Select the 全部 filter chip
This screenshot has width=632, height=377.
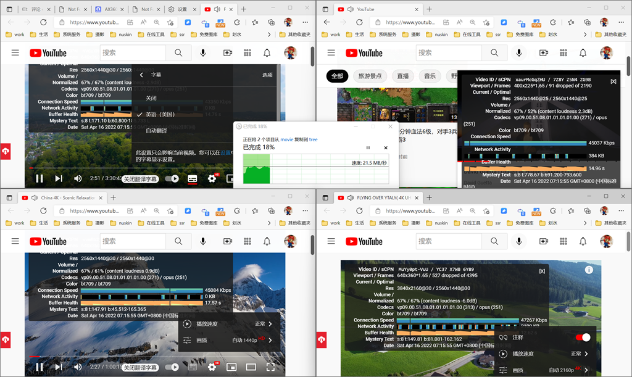tap(338, 76)
